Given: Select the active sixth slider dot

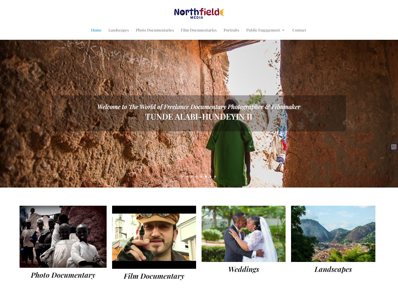Looking at the screenshot, I should point(206,176).
